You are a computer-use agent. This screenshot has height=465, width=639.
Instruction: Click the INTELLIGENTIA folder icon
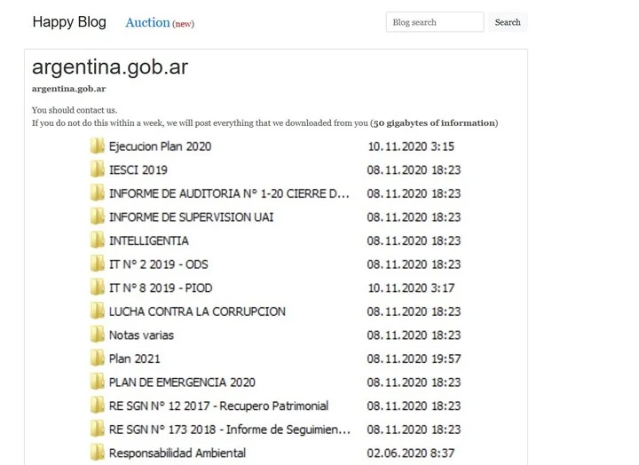click(97, 240)
